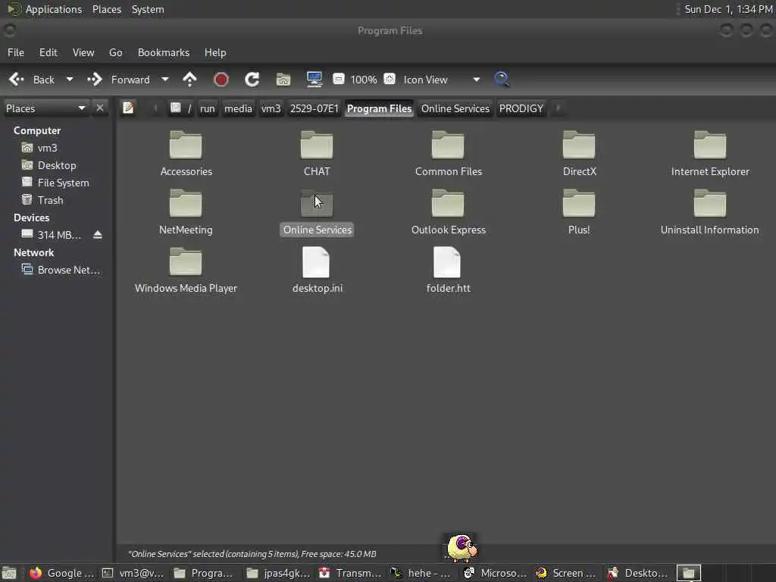Open the Applications menu in top panel
This screenshot has height=582, width=776.
(45, 9)
